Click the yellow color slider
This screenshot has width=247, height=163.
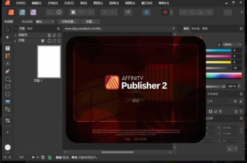(x=219, y=62)
